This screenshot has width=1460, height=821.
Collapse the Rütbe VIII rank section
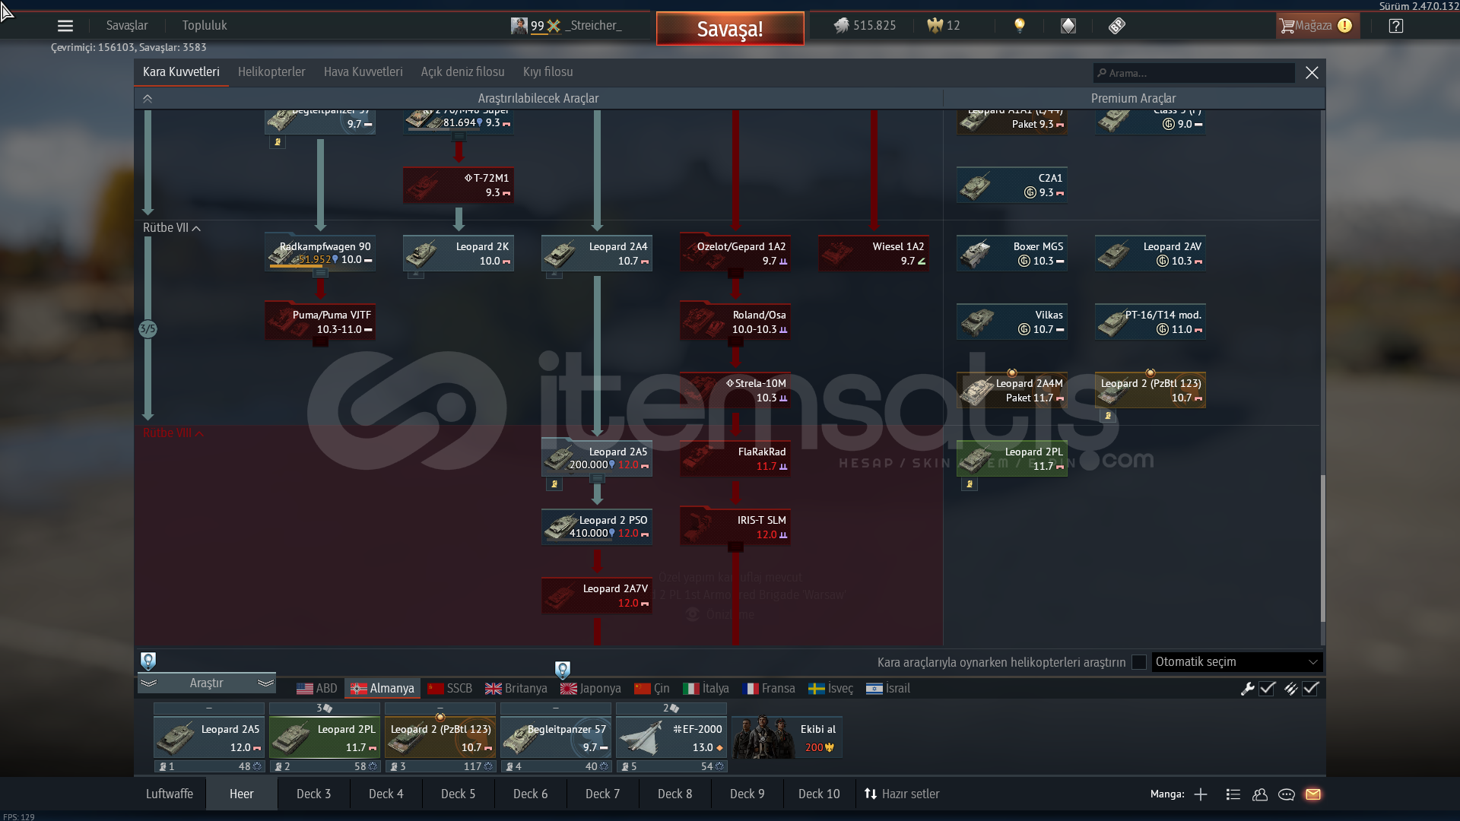(x=173, y=433)
